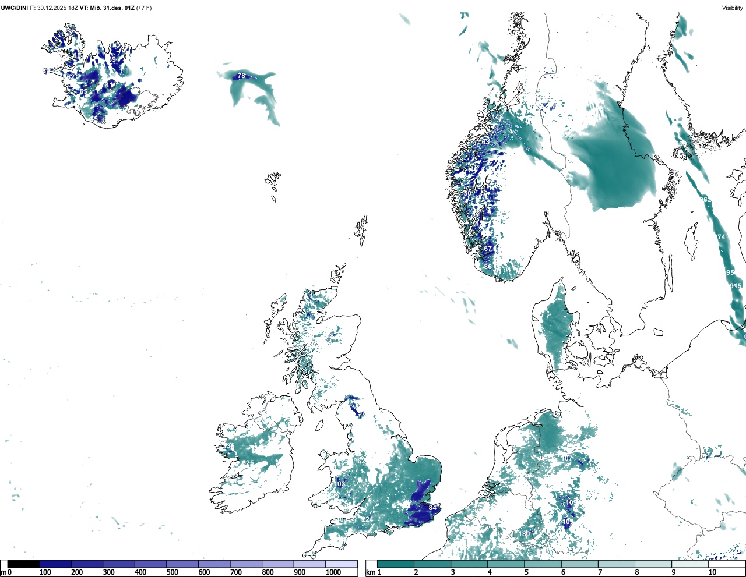Click the darkest blue 100–200 m legend swatch
Screen dimensions: 746x577
55,564
